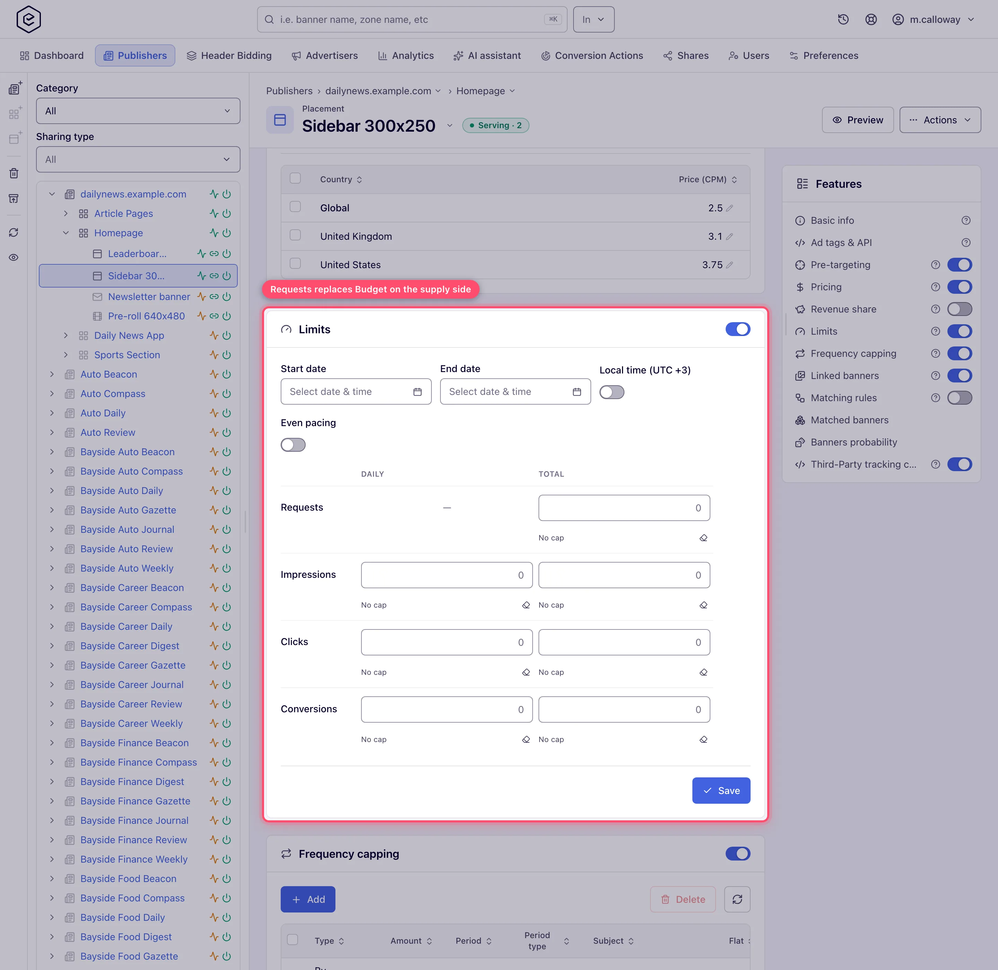The height and width of the screenshot is (970, 998).
Task: Focus the banner name search field
Action: (x=412, y=19)
